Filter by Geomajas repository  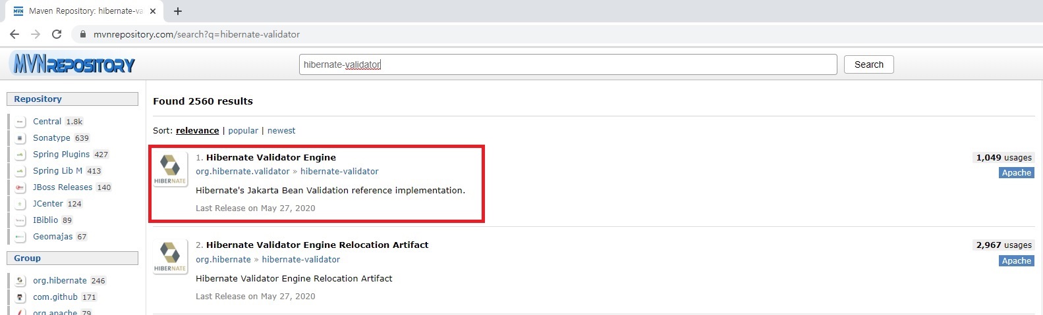click(53, 237)
